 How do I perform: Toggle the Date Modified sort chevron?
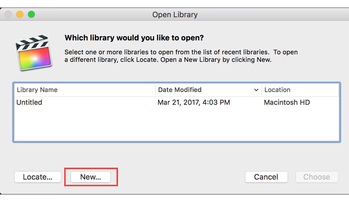(256, 90)
